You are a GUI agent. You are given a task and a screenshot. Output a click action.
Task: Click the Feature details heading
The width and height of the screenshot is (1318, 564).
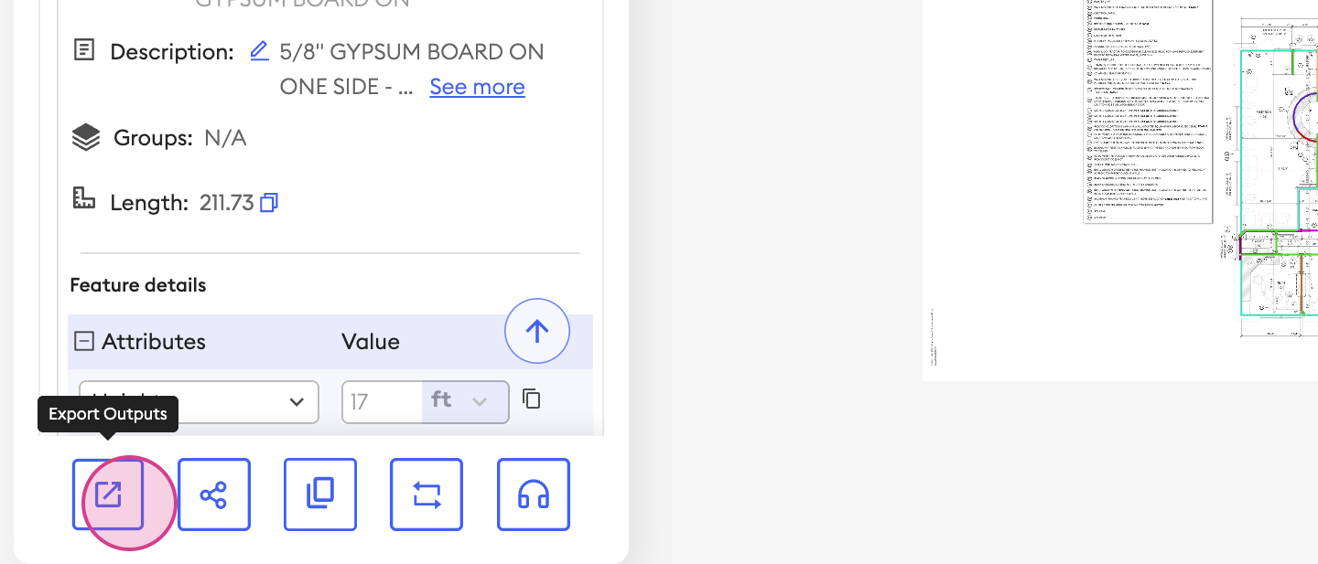[138, 285]
